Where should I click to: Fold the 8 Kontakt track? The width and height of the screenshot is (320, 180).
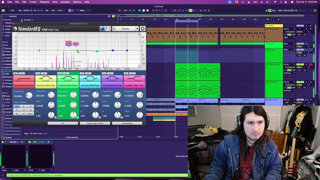(x=267, y=82)
